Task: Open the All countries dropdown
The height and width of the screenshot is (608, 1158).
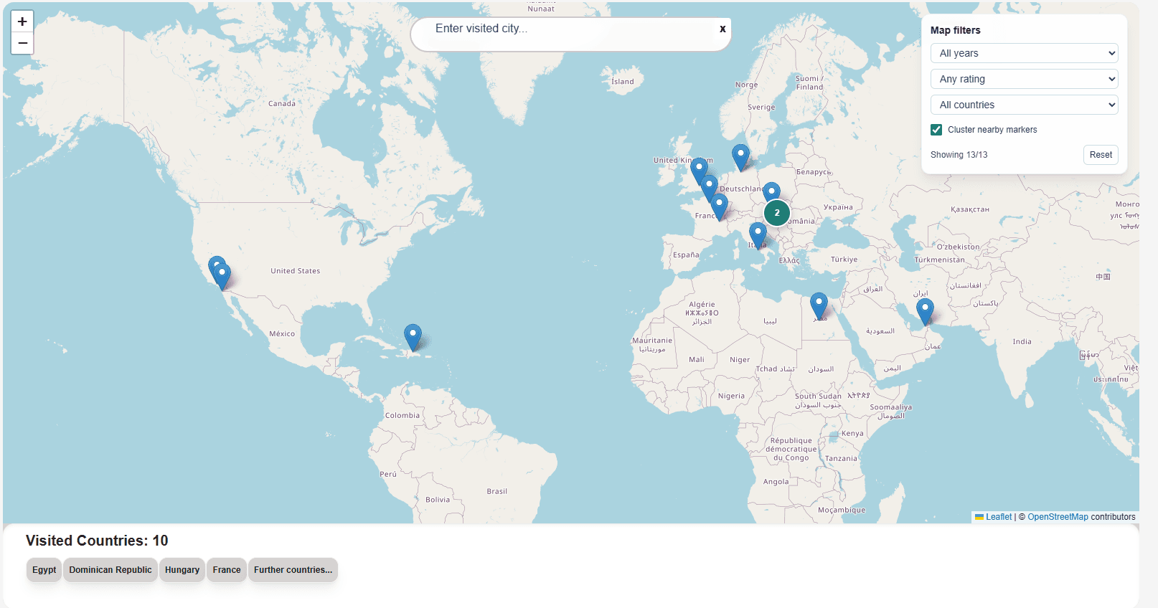Action: [x=1025, y=105]
